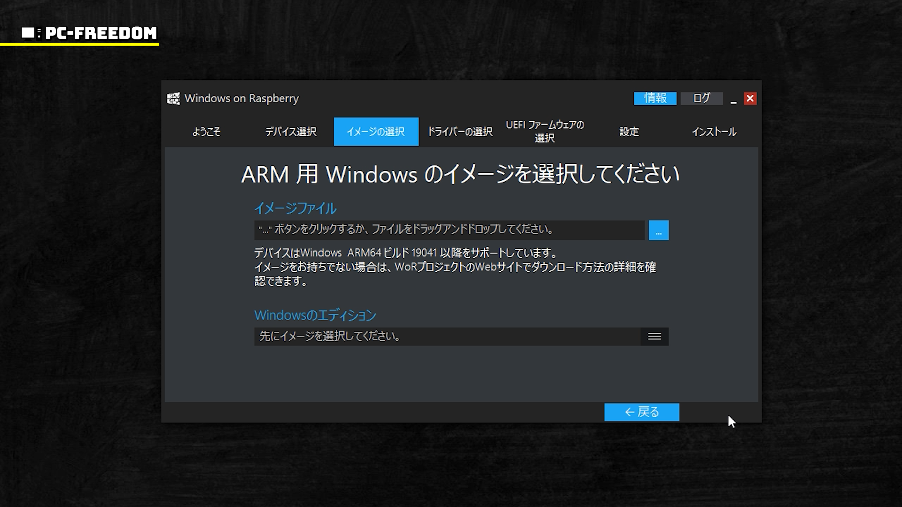Click the image file path input field
Screen dimensions: 902x507
[x=449, y=230]
